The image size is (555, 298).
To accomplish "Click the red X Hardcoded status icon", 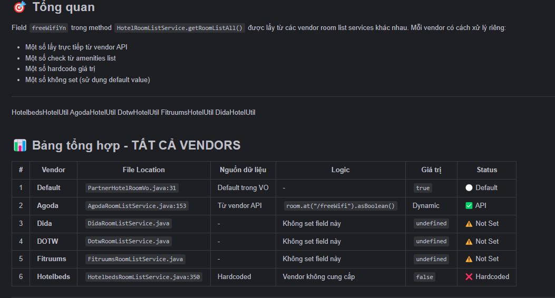I will pyautogui.click(x=469, y=277).
